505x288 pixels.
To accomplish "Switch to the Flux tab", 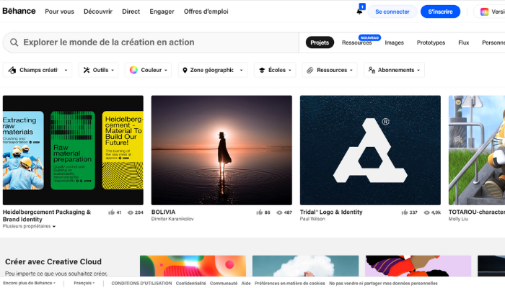I will tap(463, 42).
